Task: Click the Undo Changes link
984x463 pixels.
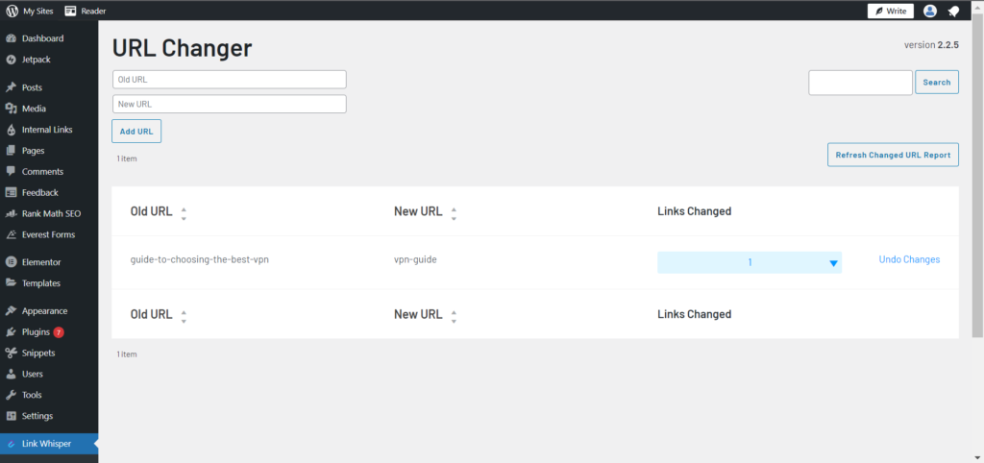Action: pos(909,259)
